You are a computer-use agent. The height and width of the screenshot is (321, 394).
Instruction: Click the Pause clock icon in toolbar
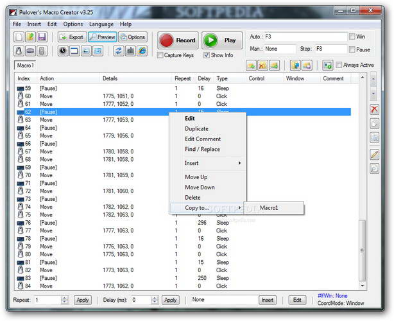point(63,51)
